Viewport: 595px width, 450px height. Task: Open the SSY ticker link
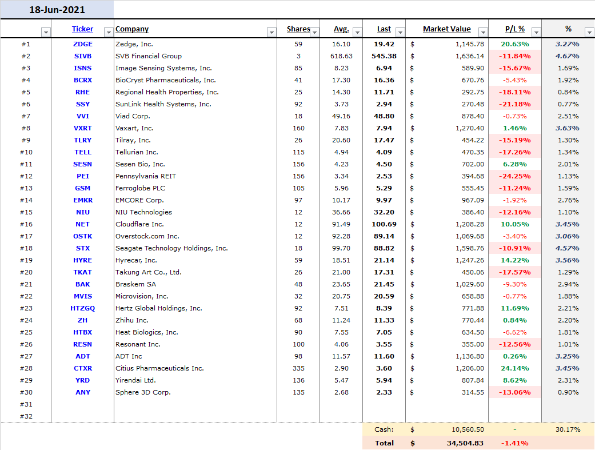click(83, 104)
